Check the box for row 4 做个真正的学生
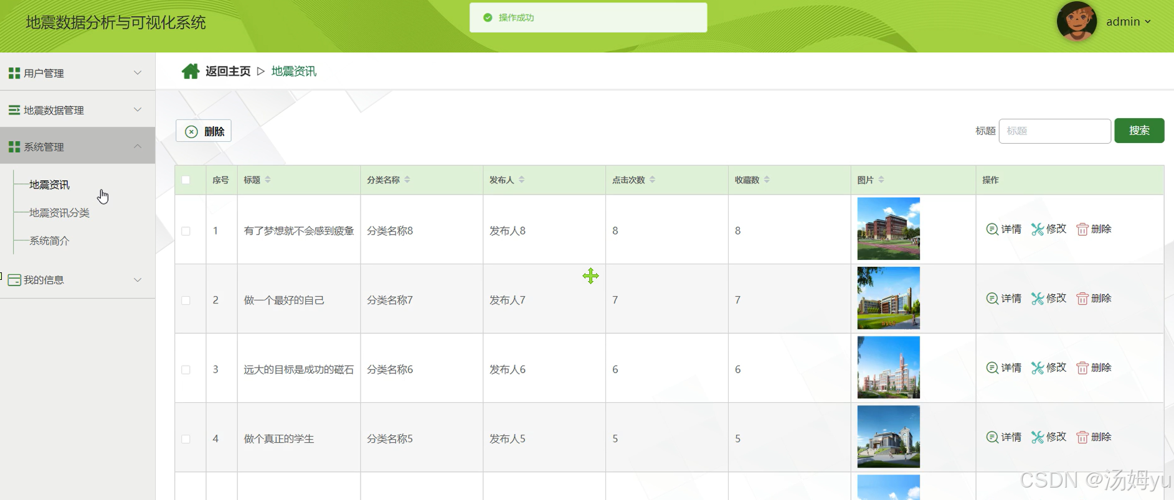Image resolution: width=1174 pixels, height=500 pixels. (x=186, y=439)
